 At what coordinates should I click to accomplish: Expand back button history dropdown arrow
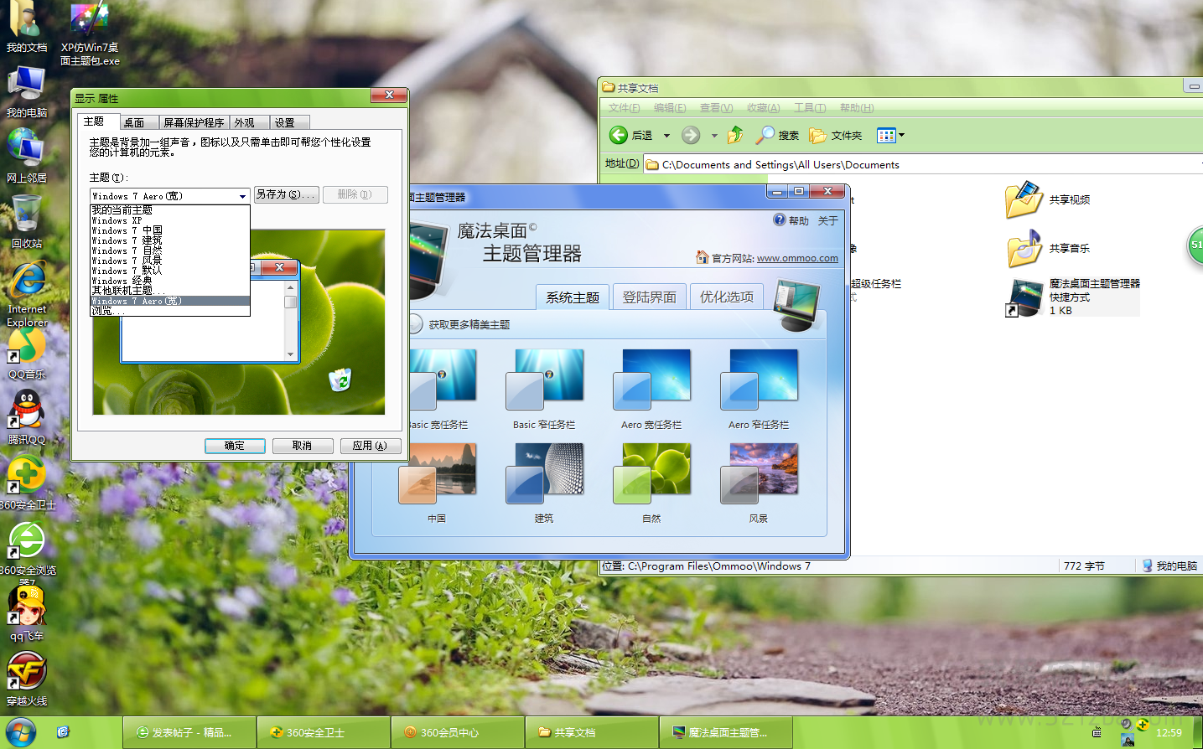click(666, 135)
